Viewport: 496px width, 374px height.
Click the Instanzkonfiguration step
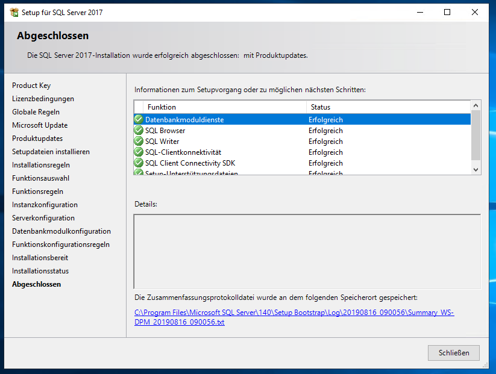click(x=45, y=205)
